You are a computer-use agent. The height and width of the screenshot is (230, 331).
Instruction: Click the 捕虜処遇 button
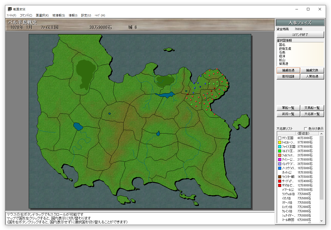(x=288, y=70)
